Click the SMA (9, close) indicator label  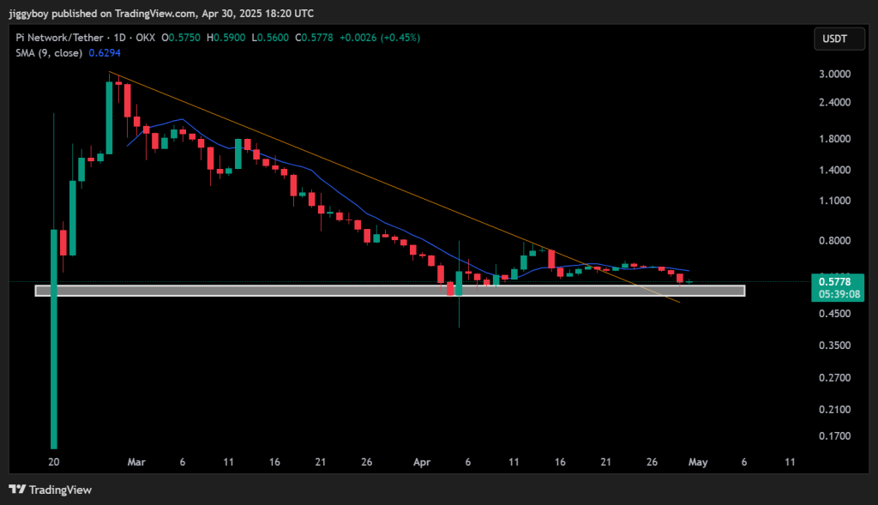tap(49, 52)
